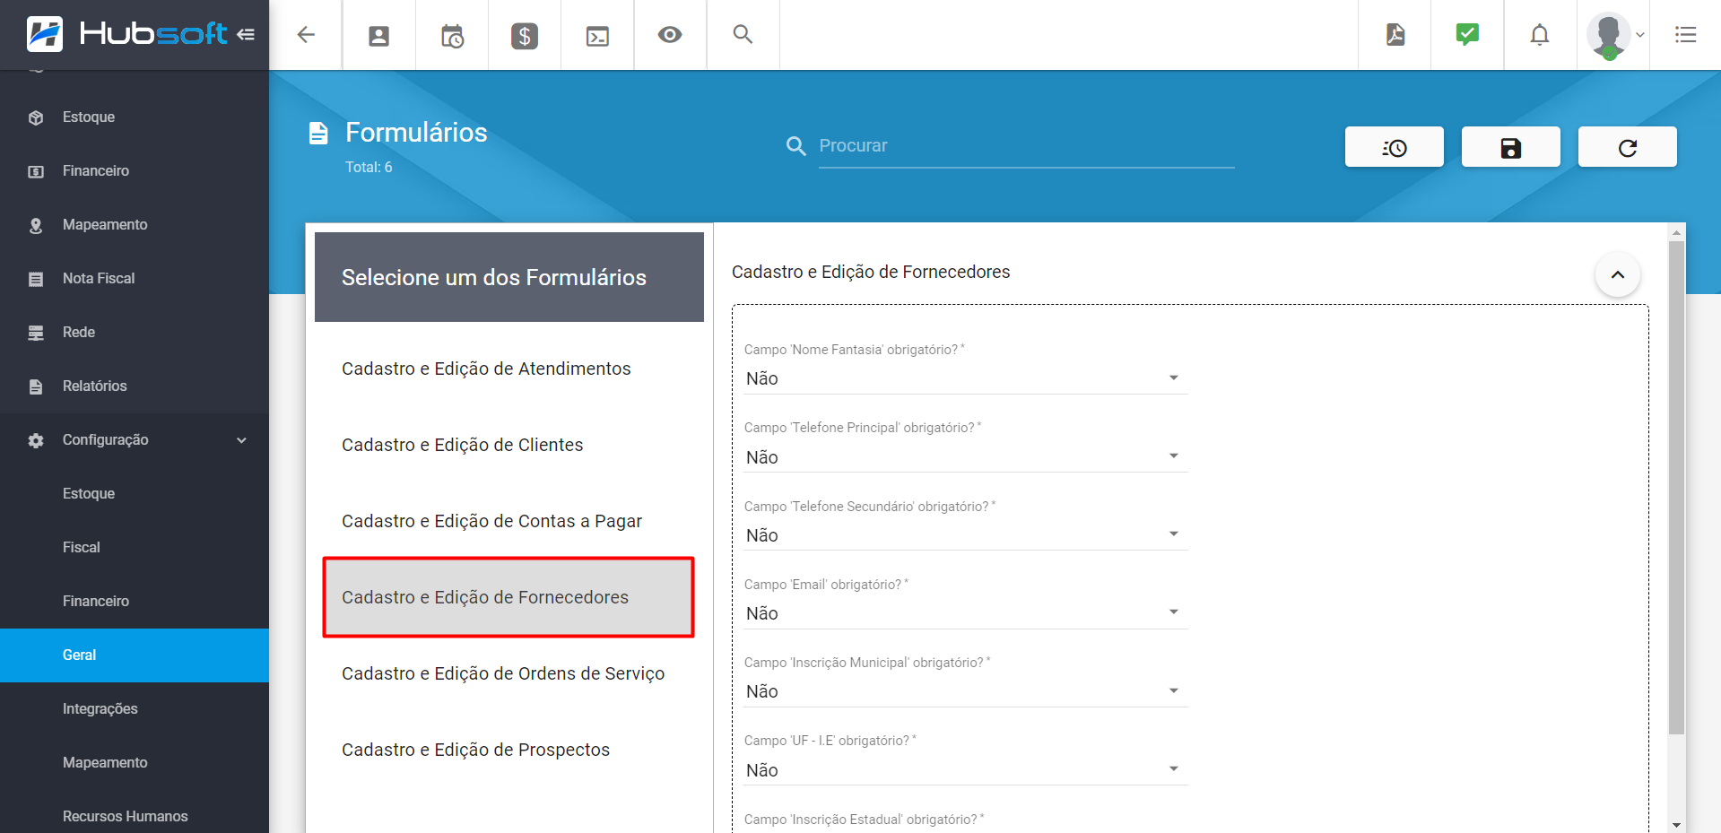Screen dimensions: 1721x833
Task: Click the refresh reload button
Action: tap(1628, 147)
